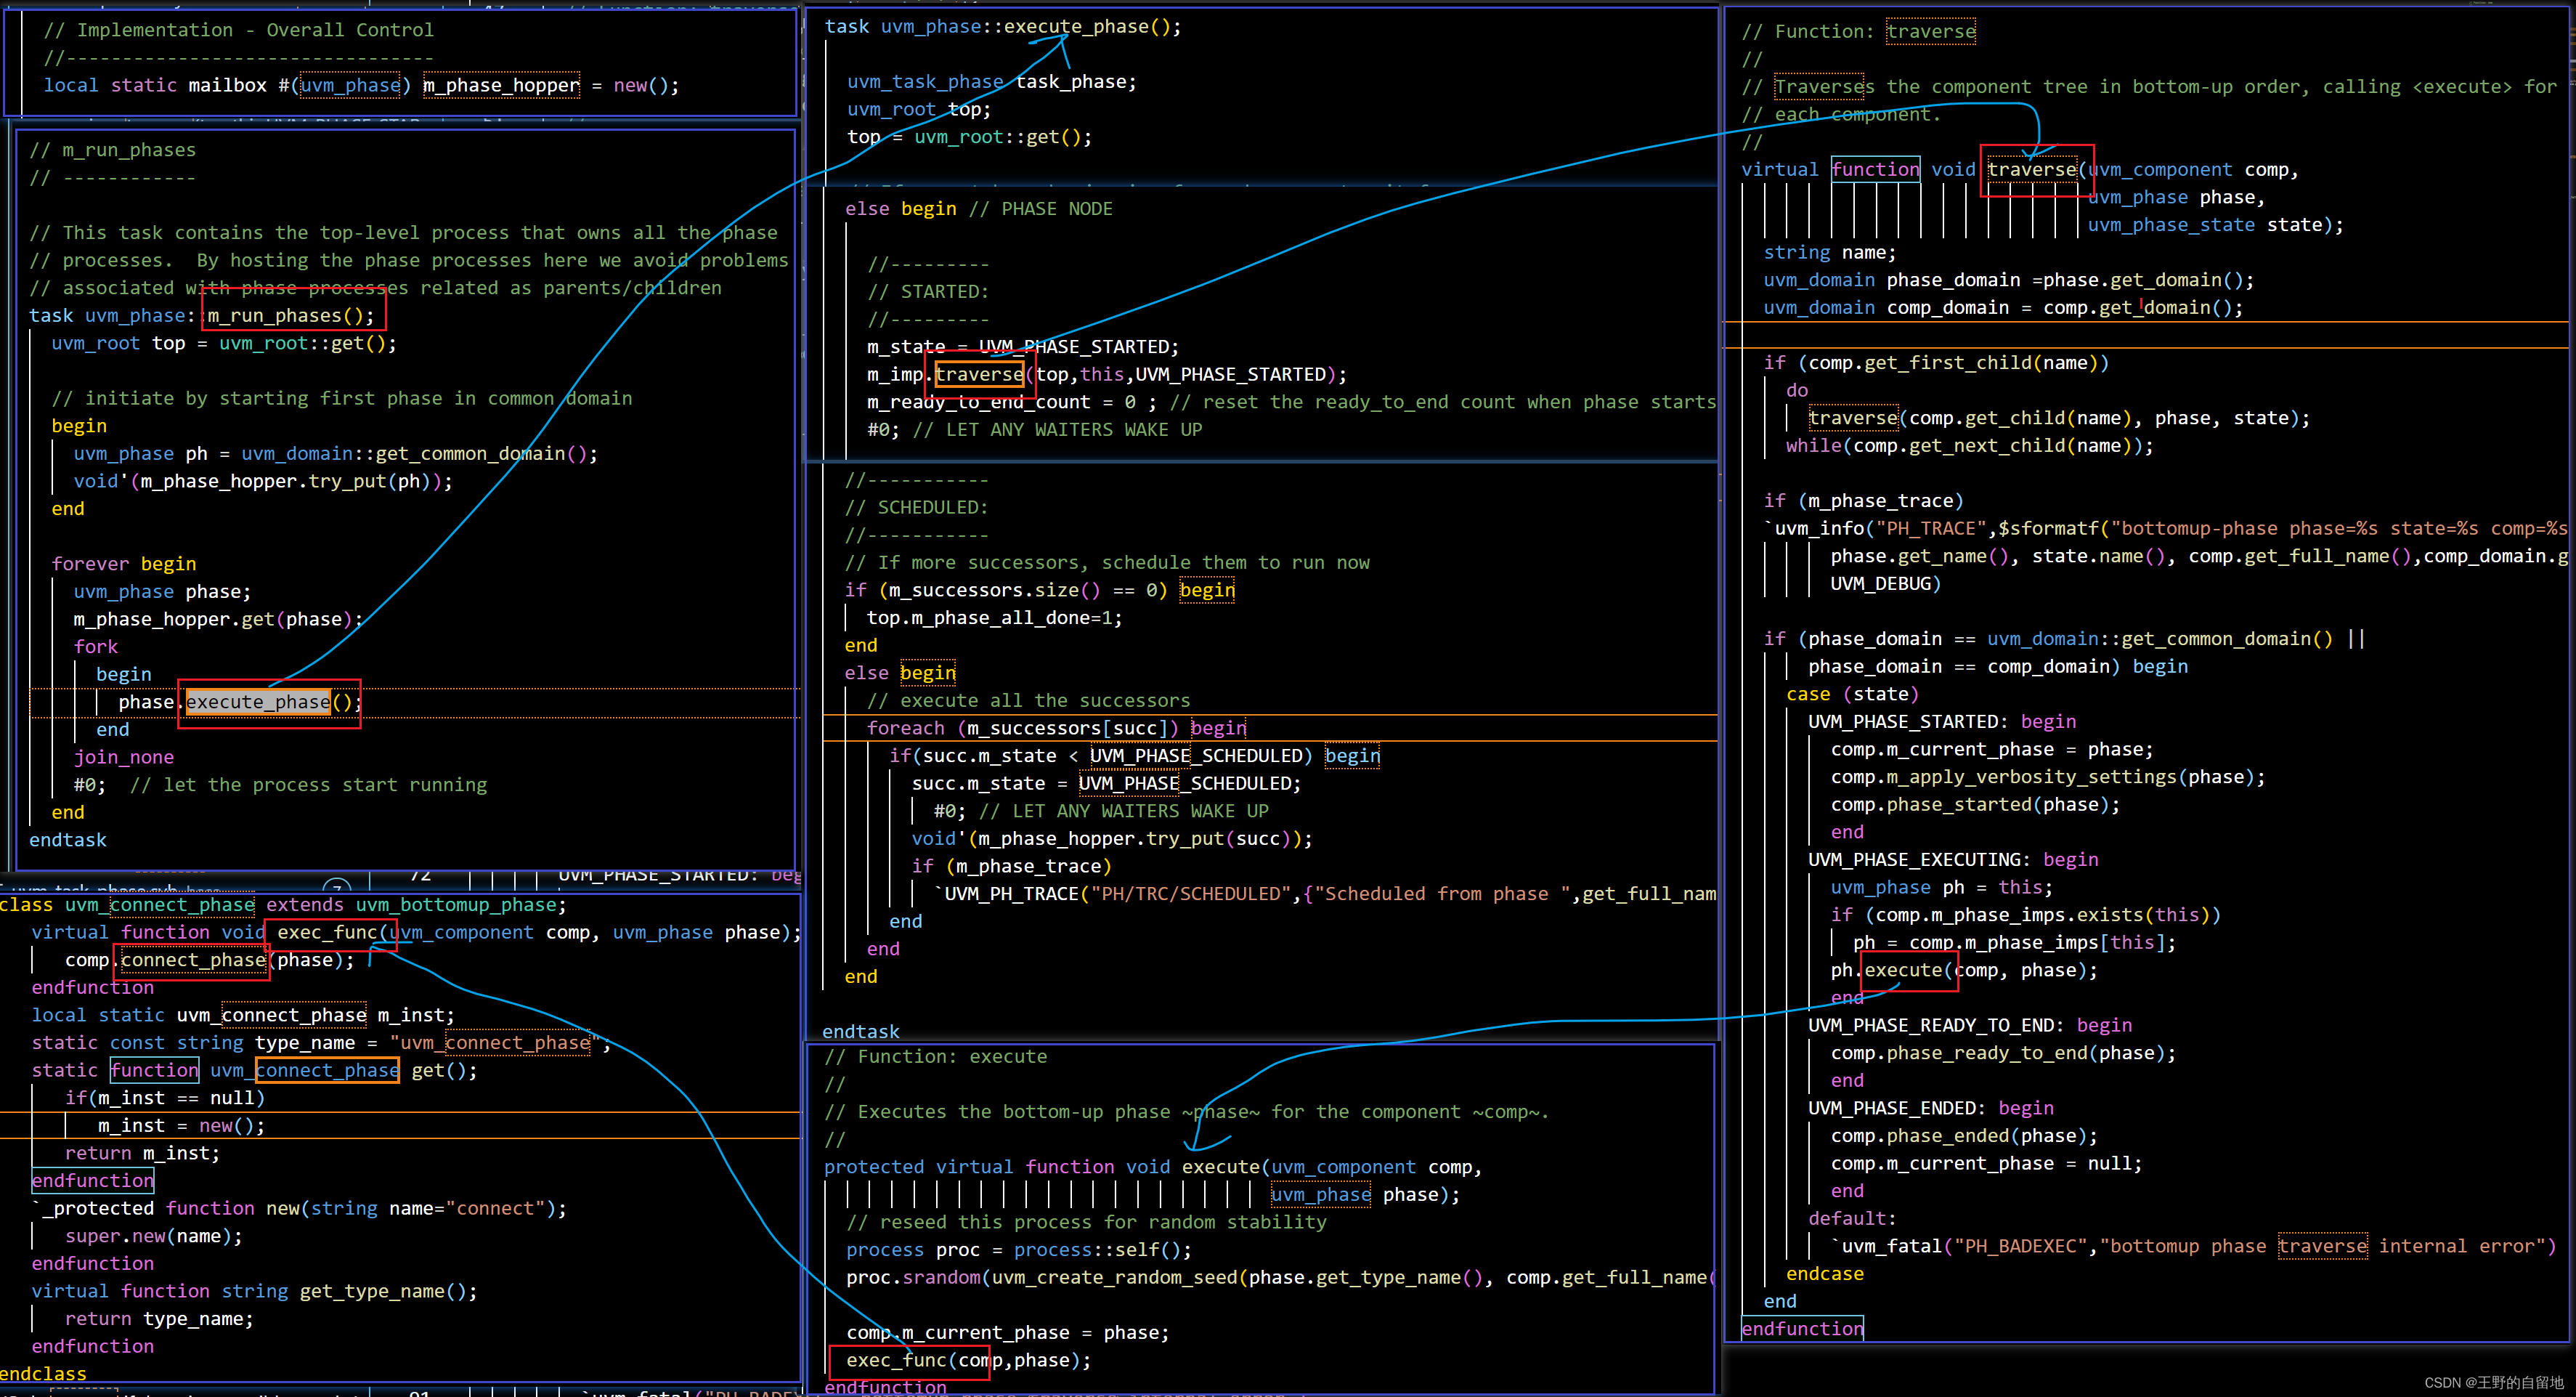2576x1397 pixels.
Task: Click 'uvm_domain phase_domain =phase.get_domain();' line
Action: pos(2009,280)
